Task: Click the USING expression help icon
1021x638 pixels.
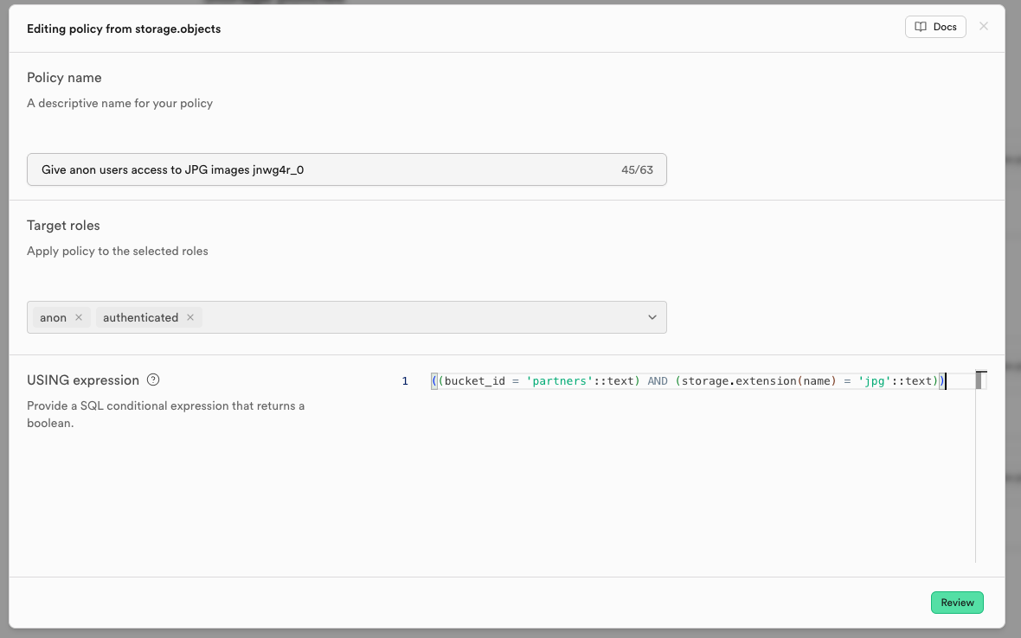Action: pos(153,380)
